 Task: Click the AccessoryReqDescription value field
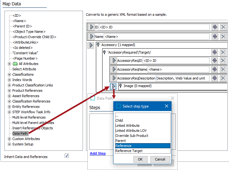point(182,78)
